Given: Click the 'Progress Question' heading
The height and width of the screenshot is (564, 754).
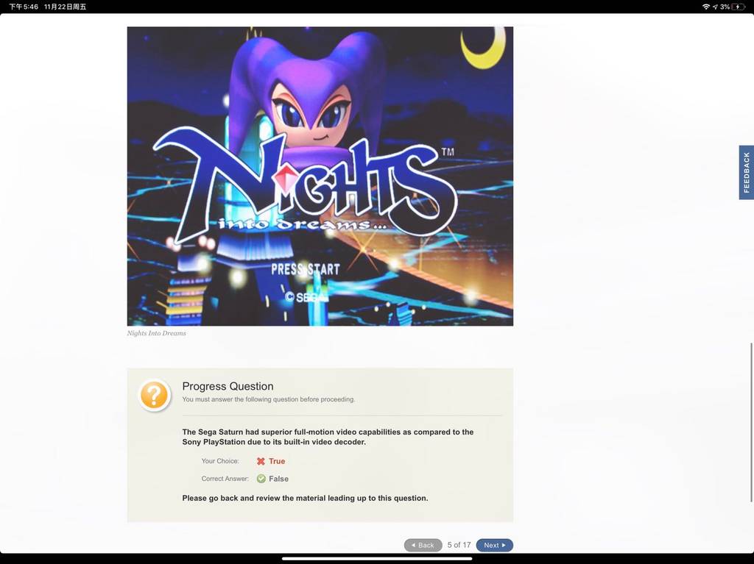Looking at the screenshot, I should point(228,386).
